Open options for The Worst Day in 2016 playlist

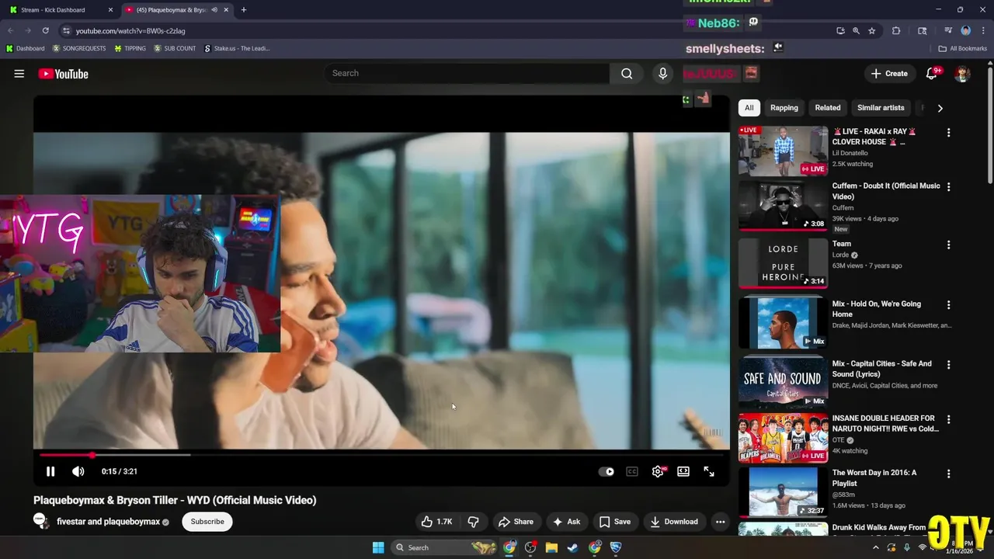(948, 474)
